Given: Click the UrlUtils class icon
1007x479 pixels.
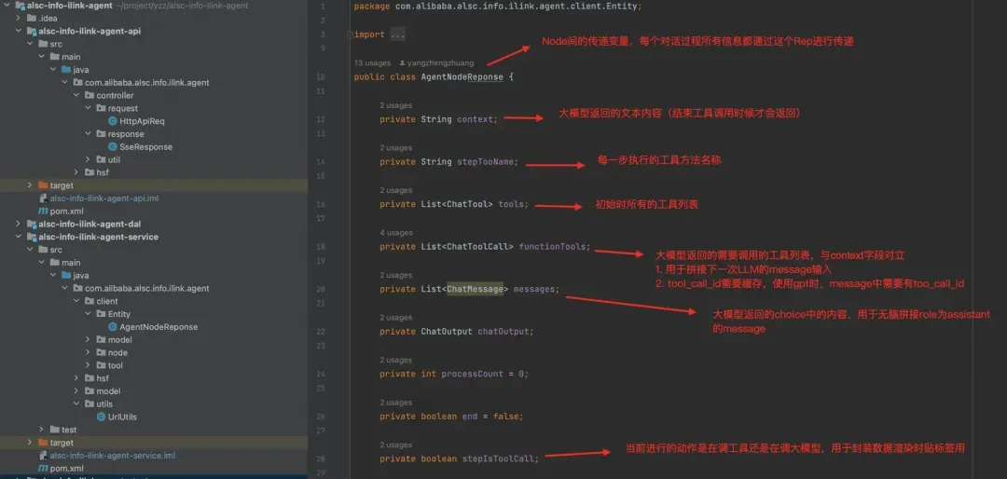Looking at the screenshot, I should (101, 417).
